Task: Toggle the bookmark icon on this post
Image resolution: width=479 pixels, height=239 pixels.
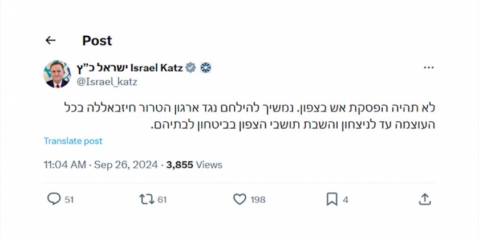Action: tap(332, 199)
